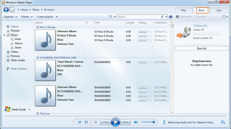Click in the Search input field

(x=139, y=17)
